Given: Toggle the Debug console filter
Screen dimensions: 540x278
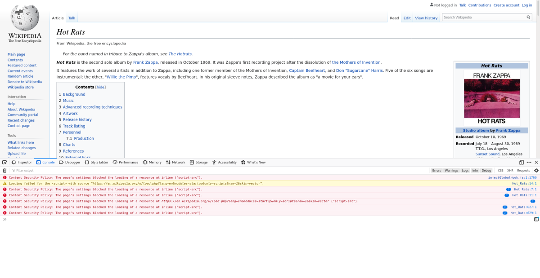Looking at the screenshot, I should click(x=486, y=171).
